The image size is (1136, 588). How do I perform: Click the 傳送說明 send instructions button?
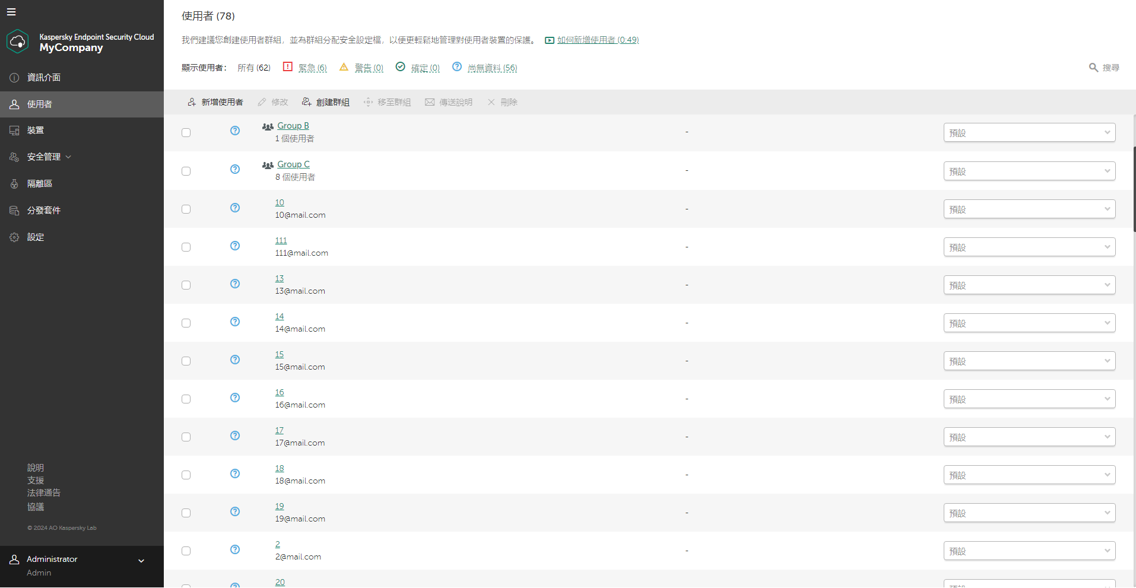click(x=449, y=102)
